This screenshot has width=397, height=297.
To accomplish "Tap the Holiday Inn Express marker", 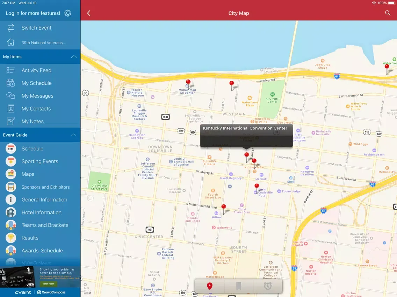I will [x=137, y=131].
